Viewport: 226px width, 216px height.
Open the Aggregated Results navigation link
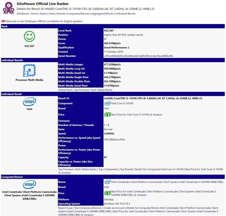[x=102, y=14]
